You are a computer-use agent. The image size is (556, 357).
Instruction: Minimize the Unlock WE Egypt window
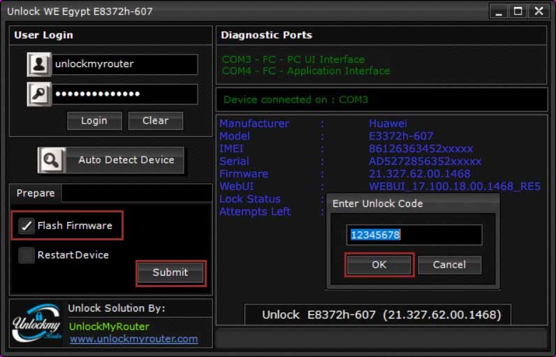tap(499, 11)
